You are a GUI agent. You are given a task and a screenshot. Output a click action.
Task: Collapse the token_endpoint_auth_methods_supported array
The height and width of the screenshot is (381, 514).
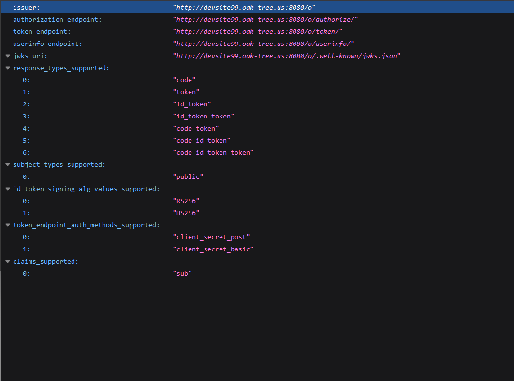[8, 225]
